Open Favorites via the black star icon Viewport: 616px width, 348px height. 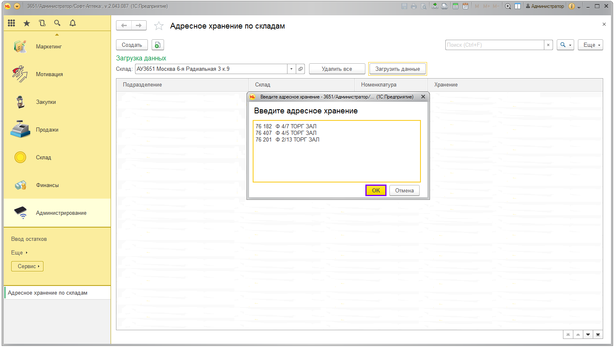tap(27, 23)
